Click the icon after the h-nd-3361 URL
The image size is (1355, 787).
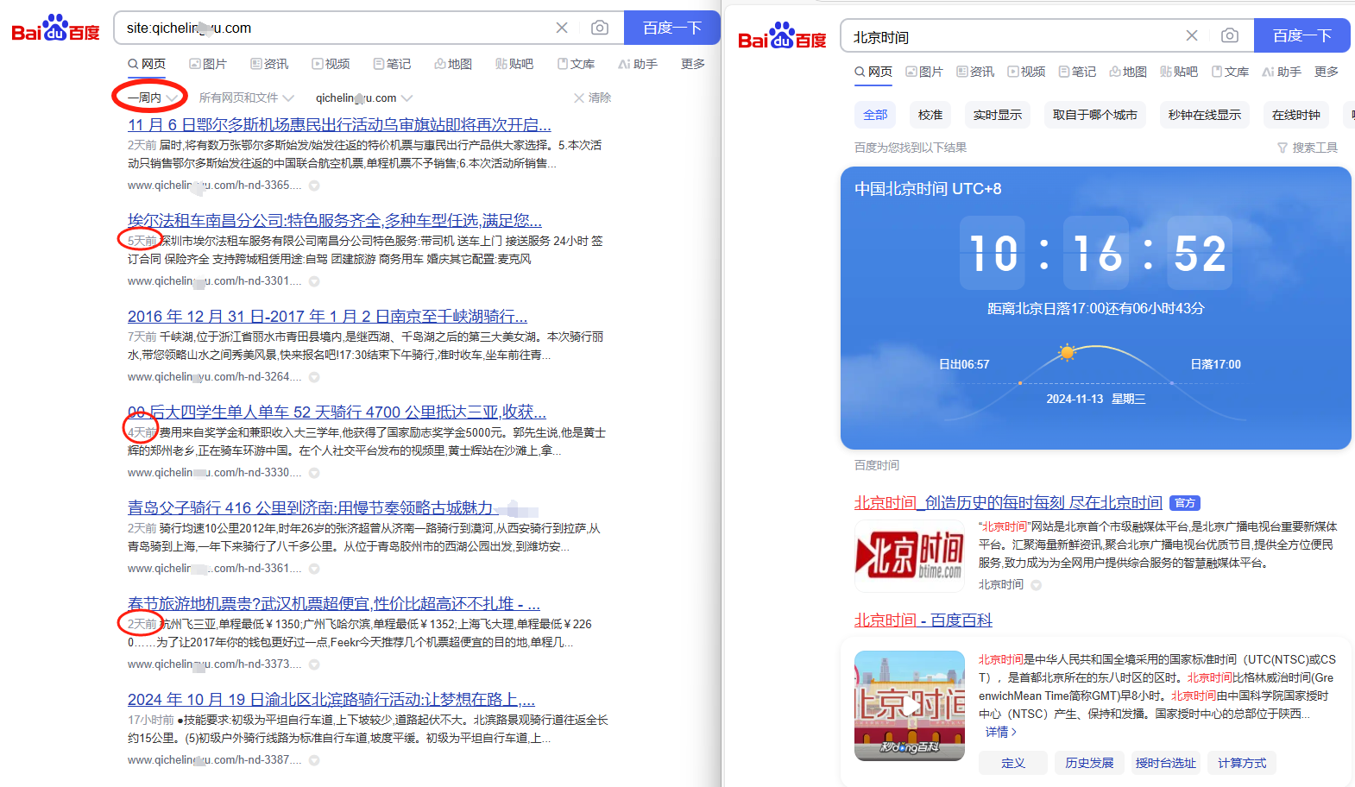314,569
